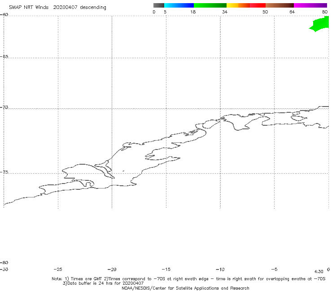Click the longitude label '-15'
The width and height of the screenshot is (332, 291).
(x=166, y=269)
